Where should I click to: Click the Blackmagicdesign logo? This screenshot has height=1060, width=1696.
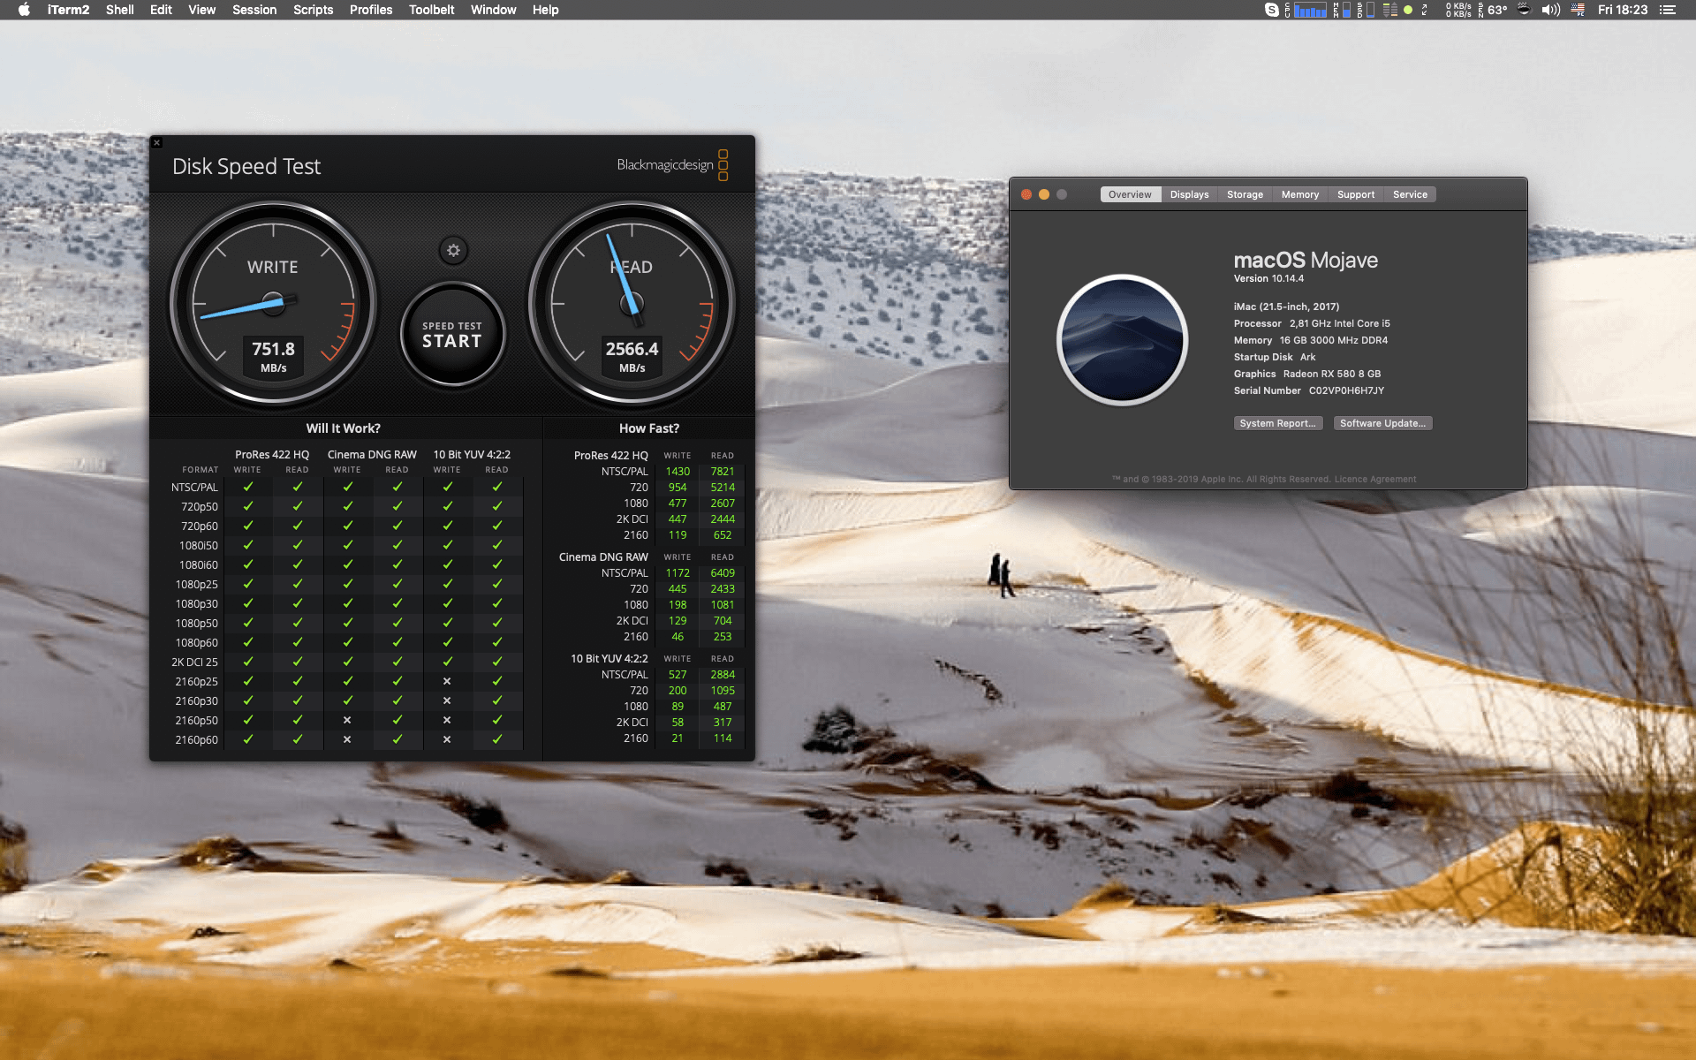[672, 165]
